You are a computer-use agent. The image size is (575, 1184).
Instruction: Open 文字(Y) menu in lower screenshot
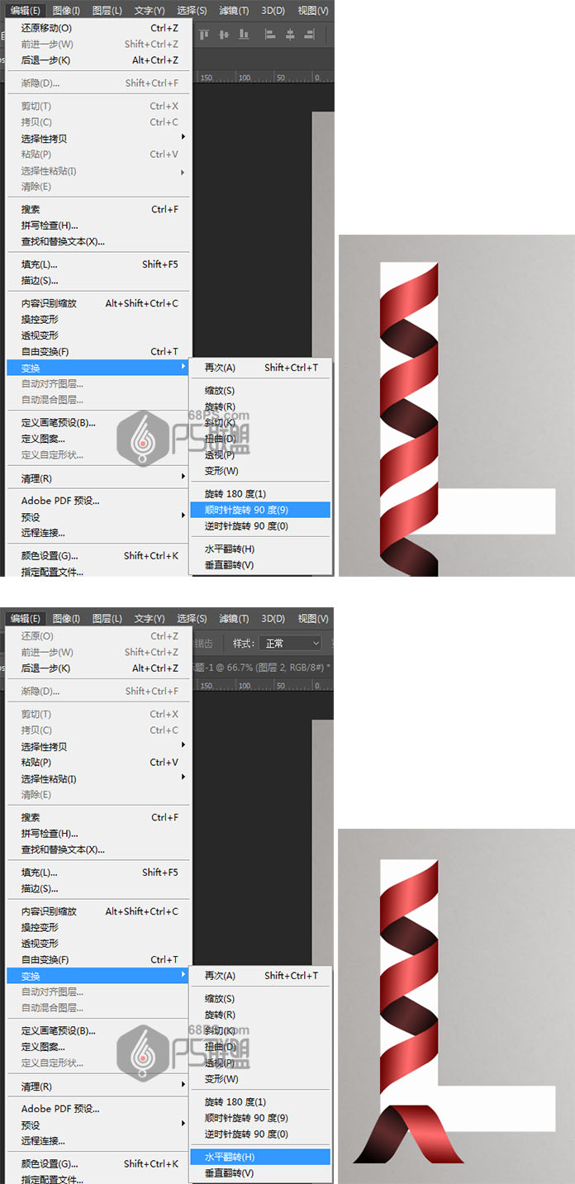[x=150, y=618]
